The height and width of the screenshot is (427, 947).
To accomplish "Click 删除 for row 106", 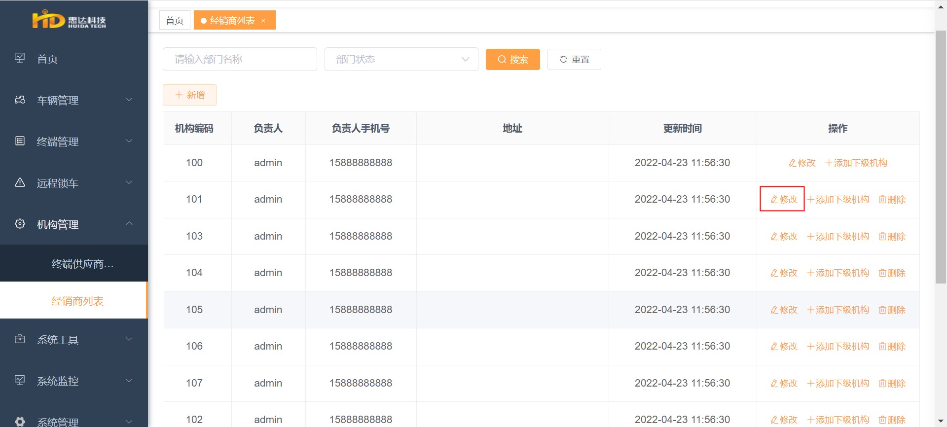I will [892, 346].
